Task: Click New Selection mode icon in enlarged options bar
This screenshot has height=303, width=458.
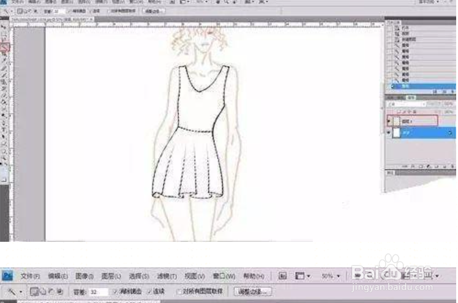Action: (x=34, y=291)
